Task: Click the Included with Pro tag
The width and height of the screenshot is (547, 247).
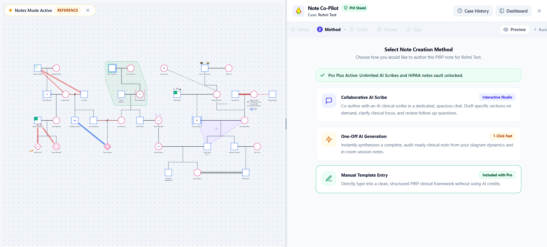Action: pyautogui.click(x=497, y=175)
